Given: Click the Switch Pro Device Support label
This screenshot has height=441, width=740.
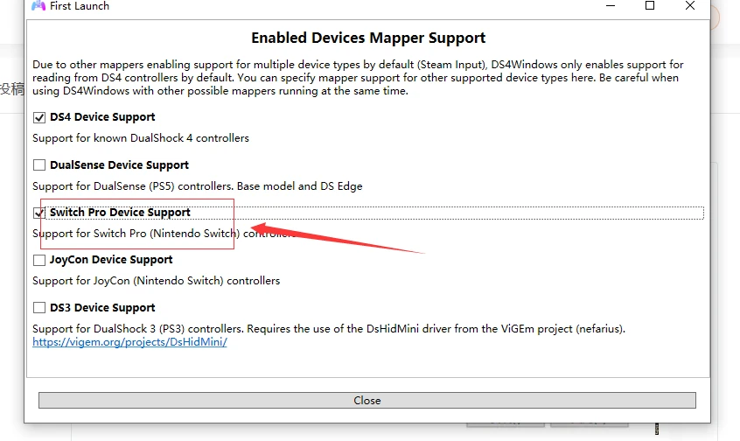Looking at the screenshot, I should [120, 213].
